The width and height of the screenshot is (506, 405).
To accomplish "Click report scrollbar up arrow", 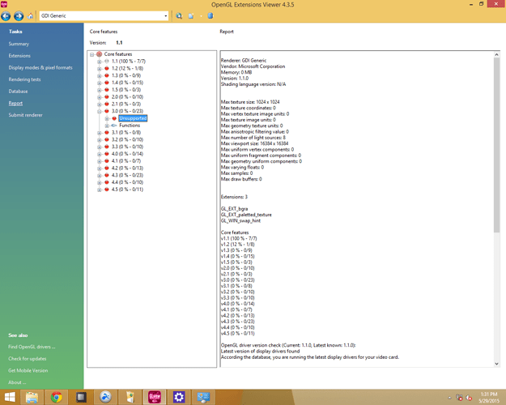I will pos(496,55).
